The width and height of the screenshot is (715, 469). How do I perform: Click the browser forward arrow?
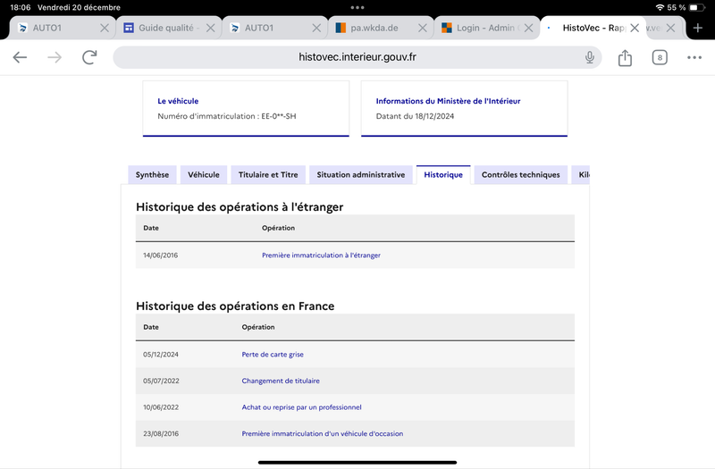pyautogui.click(x=55, y=57)
